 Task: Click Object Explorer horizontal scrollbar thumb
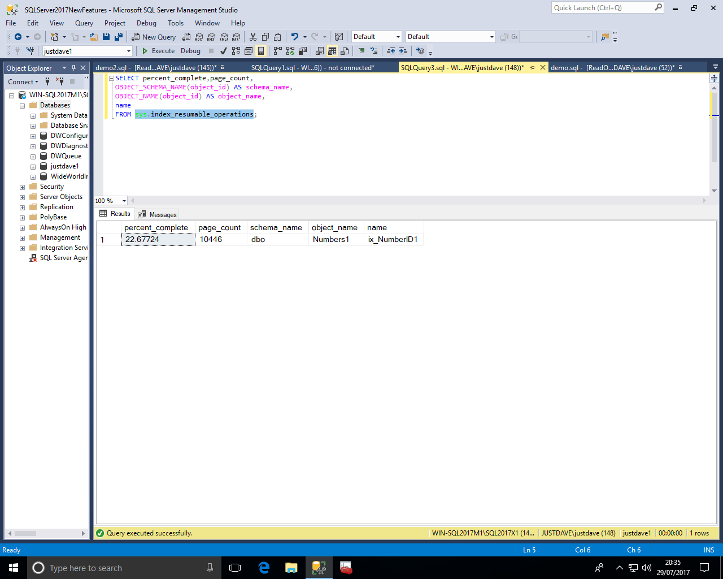[x=25, y=533]
